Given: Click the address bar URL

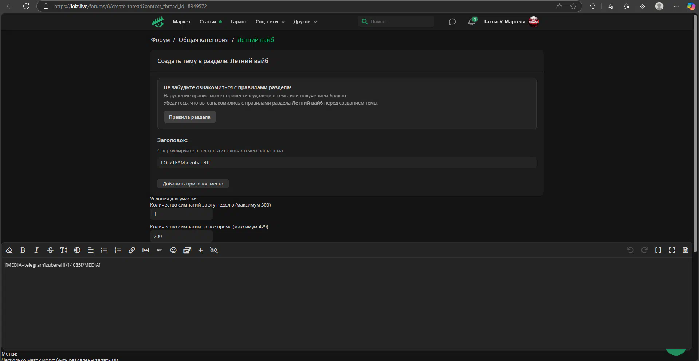Looking at the screenshot, I should point(130,6).
